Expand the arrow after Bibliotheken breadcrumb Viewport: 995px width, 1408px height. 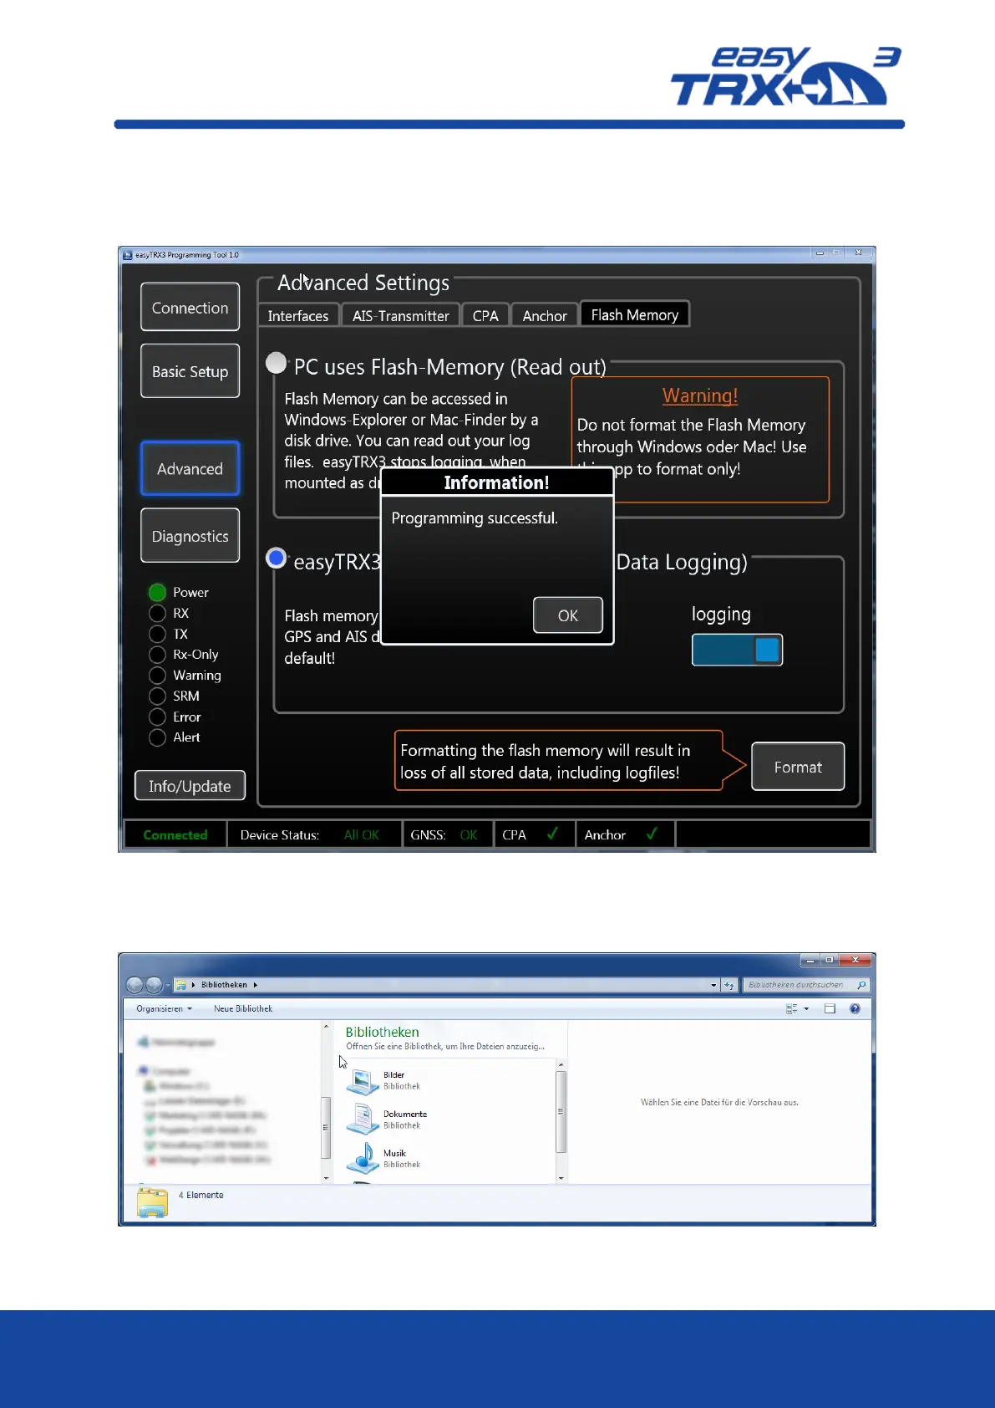(256, 985)
